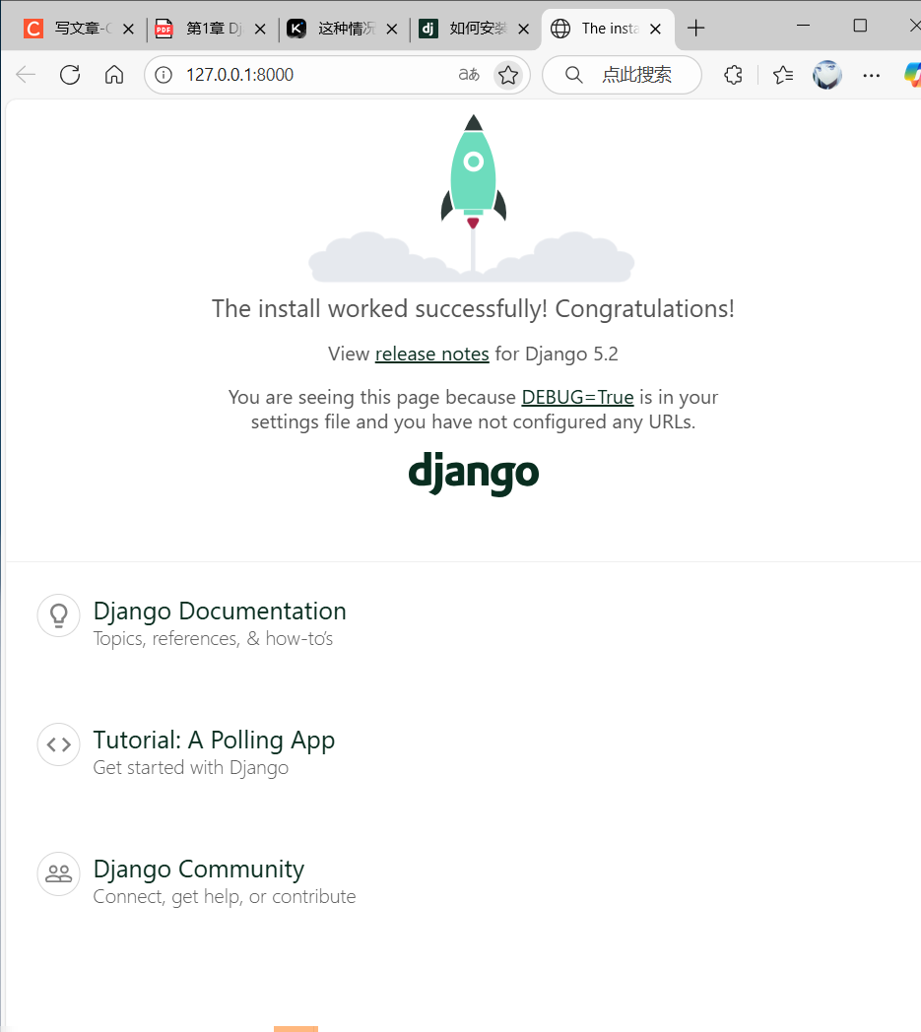921x1032 pixels.
Task: Open the translate (aあ) icon
Action: 469,75
